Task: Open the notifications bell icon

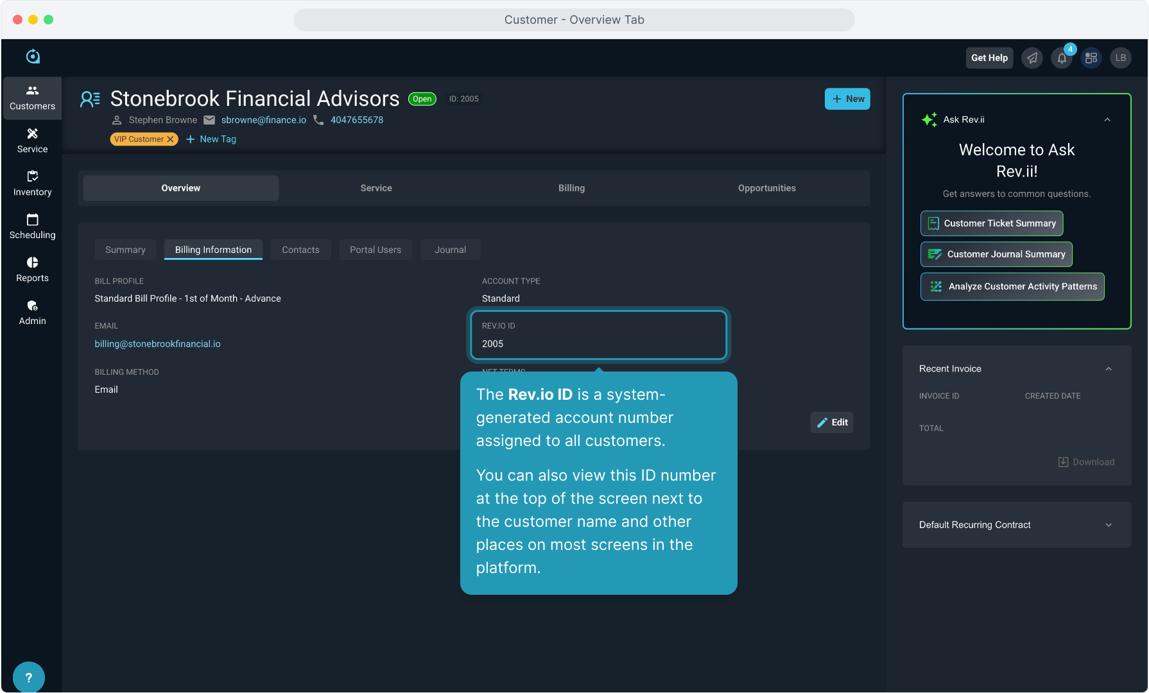Action: [1062, 58]
